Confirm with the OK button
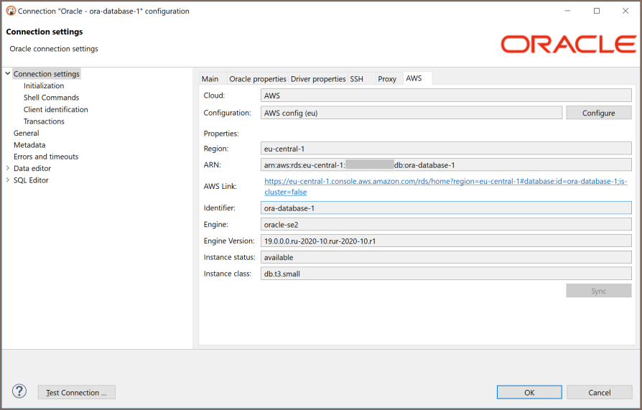642x410 pixels. click(529, 393)
